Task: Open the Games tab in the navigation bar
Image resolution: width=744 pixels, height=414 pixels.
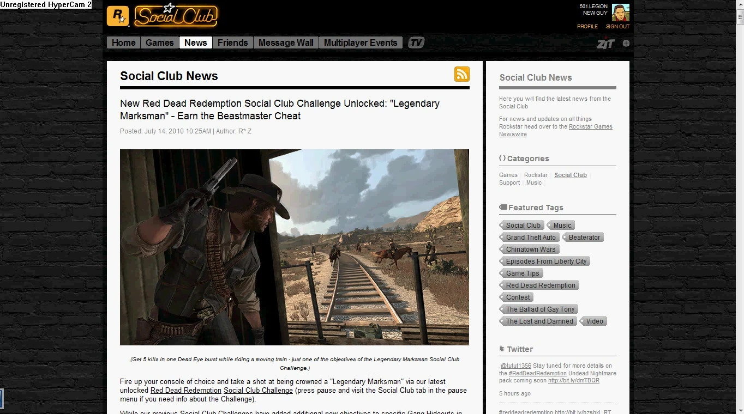Action: [160, 42]
